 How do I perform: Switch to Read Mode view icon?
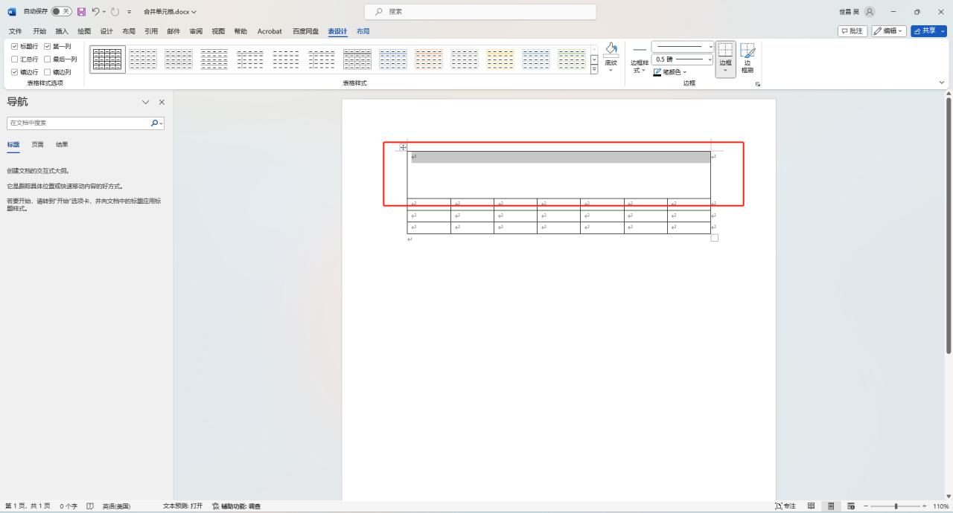tap(812, 506)
